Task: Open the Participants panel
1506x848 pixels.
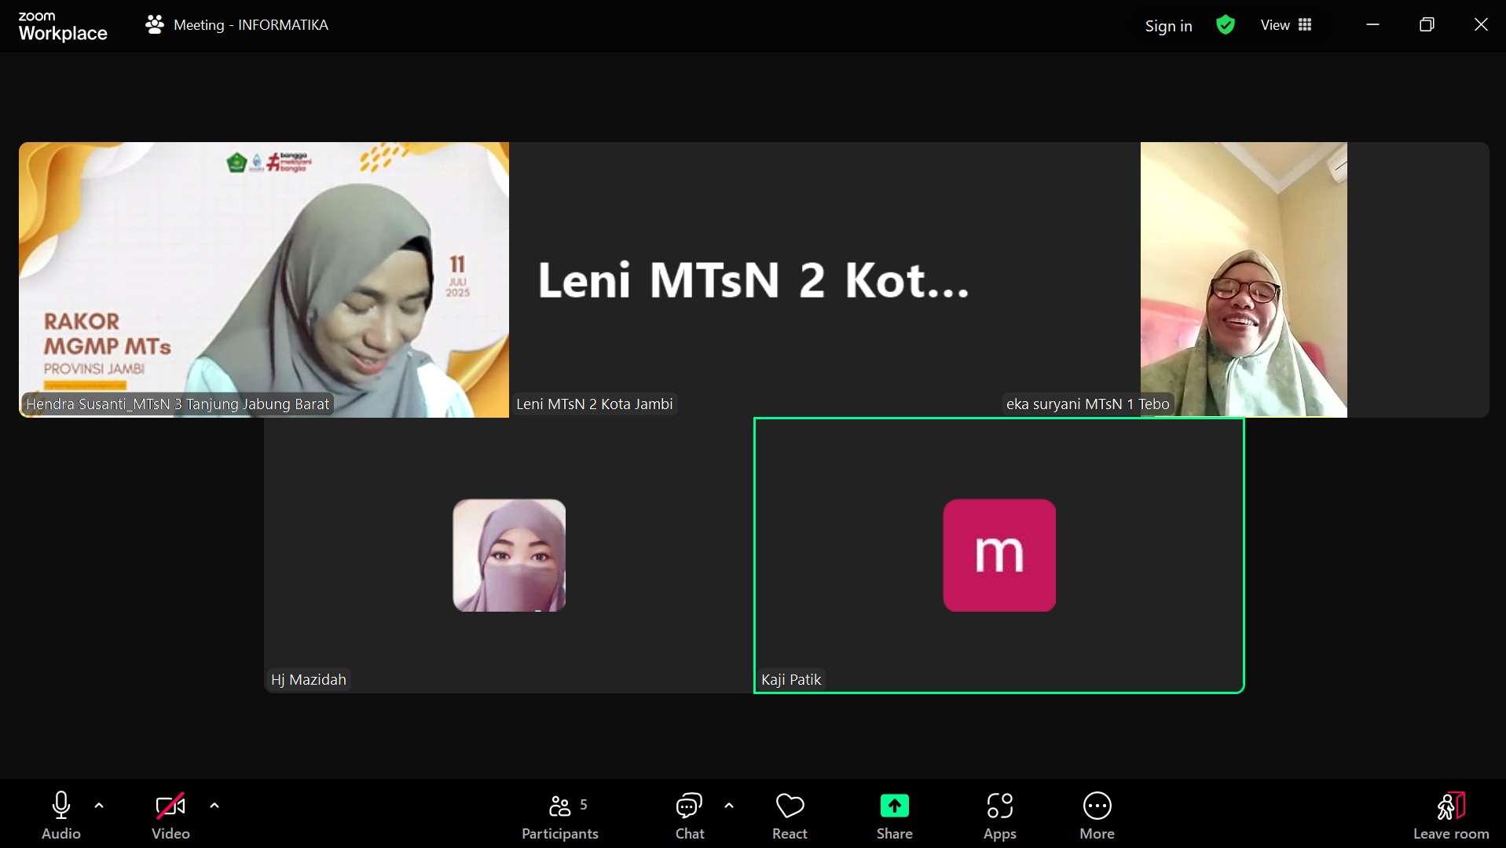Action: (559, 814)
